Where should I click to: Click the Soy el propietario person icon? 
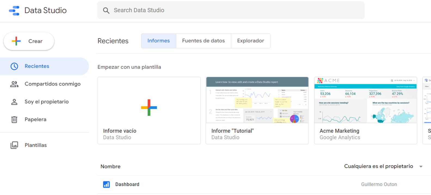[14, 102]
